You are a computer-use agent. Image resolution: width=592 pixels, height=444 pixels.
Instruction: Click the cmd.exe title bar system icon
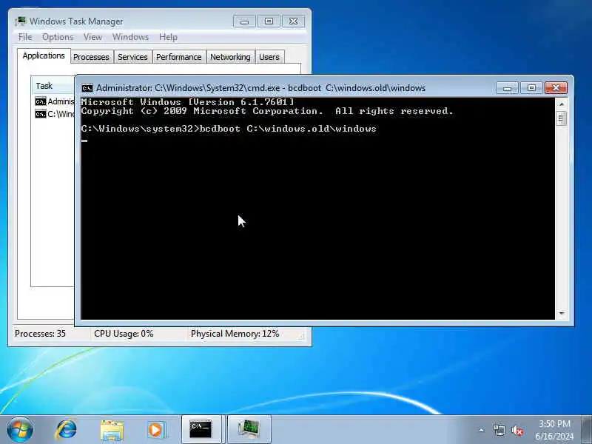click(x=87, y=88)
